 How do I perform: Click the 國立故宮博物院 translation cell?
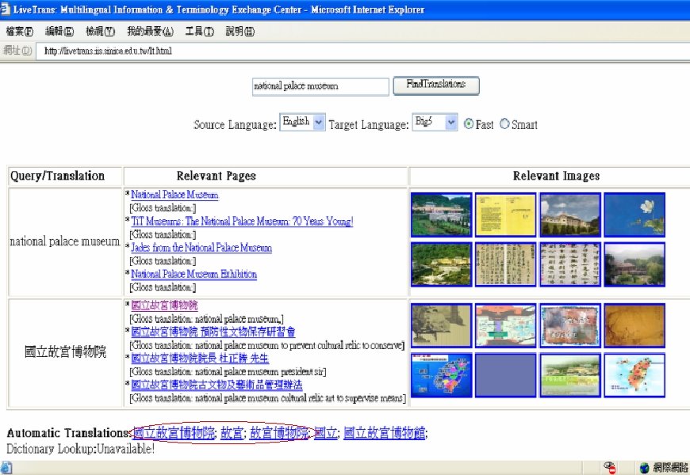pyautogui.click(x=65, y=353)
